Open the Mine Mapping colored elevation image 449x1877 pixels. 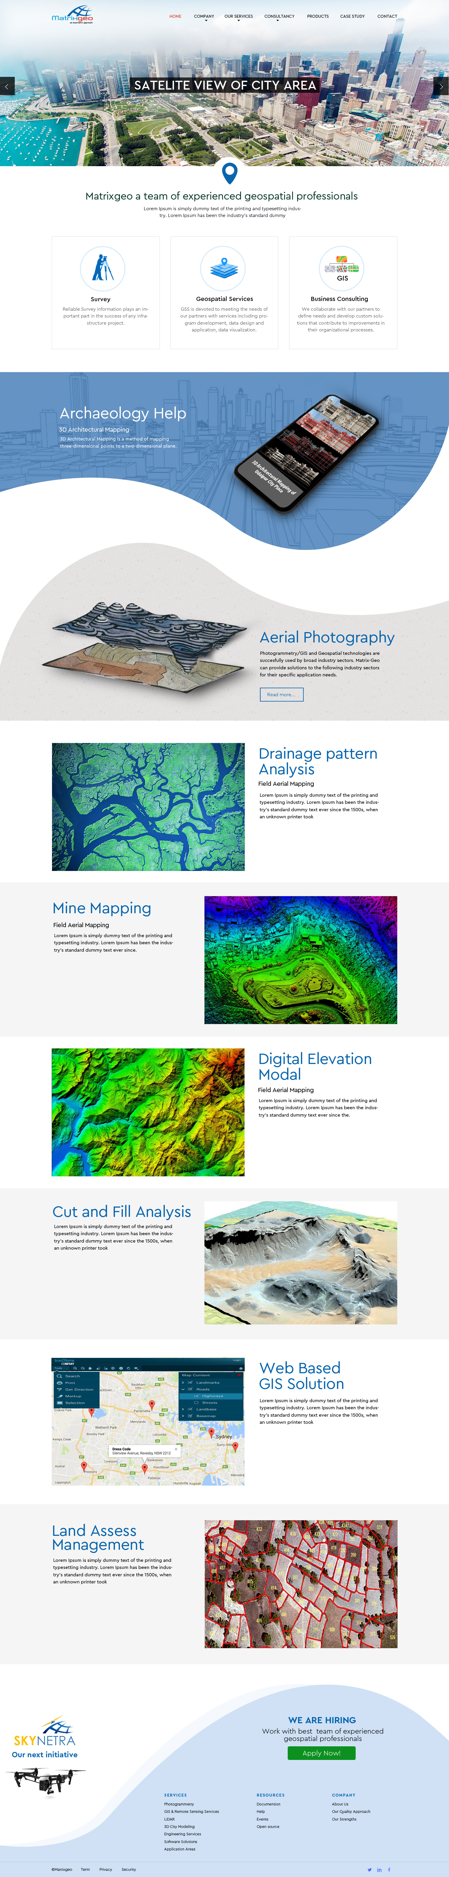[300, 960]
